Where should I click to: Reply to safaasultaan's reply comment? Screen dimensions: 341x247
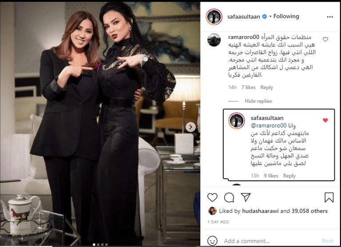click(289, 175)
